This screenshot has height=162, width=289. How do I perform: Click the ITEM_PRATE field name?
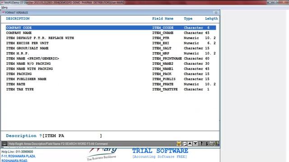point(163,84)
